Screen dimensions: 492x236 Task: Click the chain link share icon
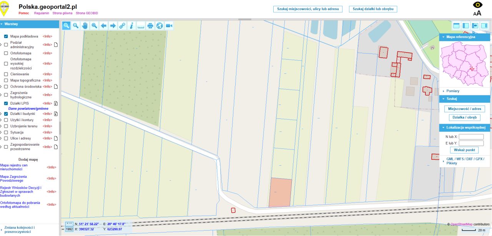(122, 25)
